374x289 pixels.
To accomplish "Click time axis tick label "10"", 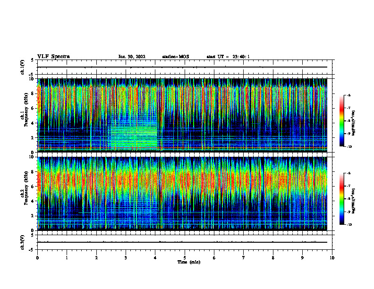I will tap(332, 258).
